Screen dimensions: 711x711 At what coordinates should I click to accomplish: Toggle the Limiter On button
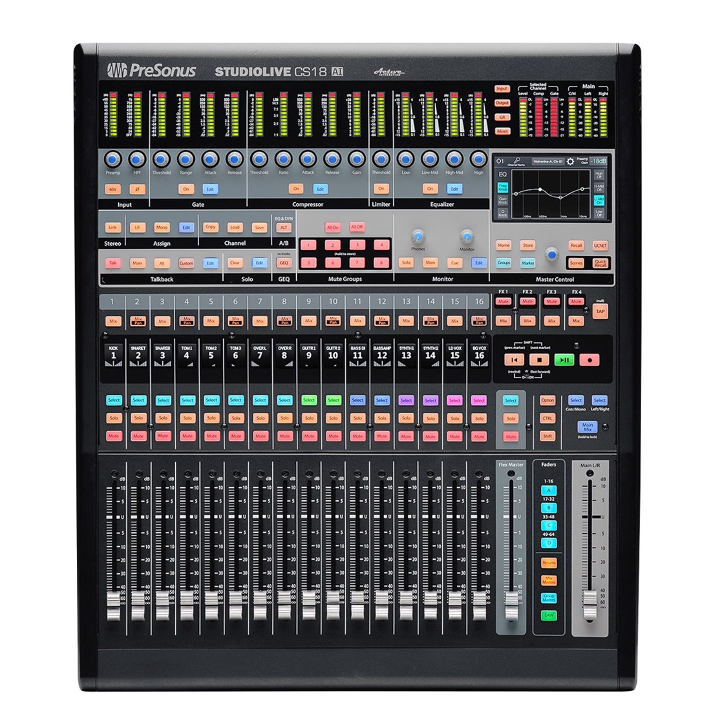[x=381, y=189]
